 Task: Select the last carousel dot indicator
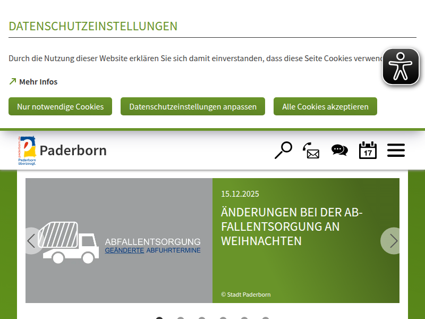[x=266, y=318]
